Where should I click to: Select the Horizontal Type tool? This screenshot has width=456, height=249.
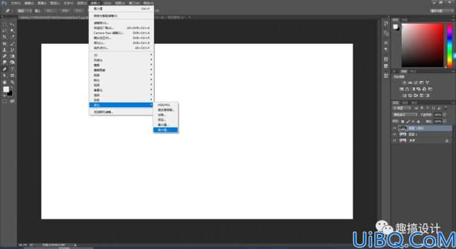tap(12, 69)
